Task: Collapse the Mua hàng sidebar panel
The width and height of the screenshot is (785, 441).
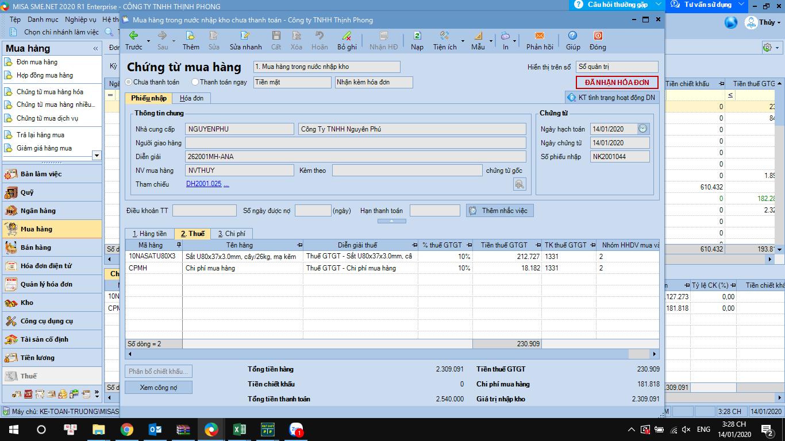Action: pos(95,49)
